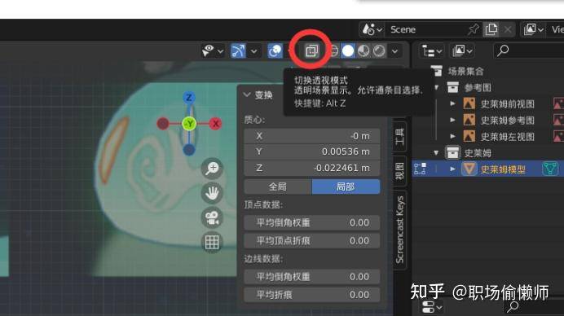
Task: Click the Z axis on navigation gizmo
Action: click(189, 98)
